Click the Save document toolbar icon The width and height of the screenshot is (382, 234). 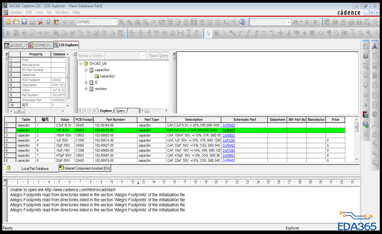(24, 22)
